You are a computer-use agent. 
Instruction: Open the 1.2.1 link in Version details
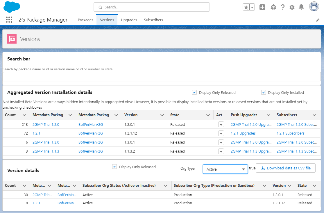click(x=36, y=203)
